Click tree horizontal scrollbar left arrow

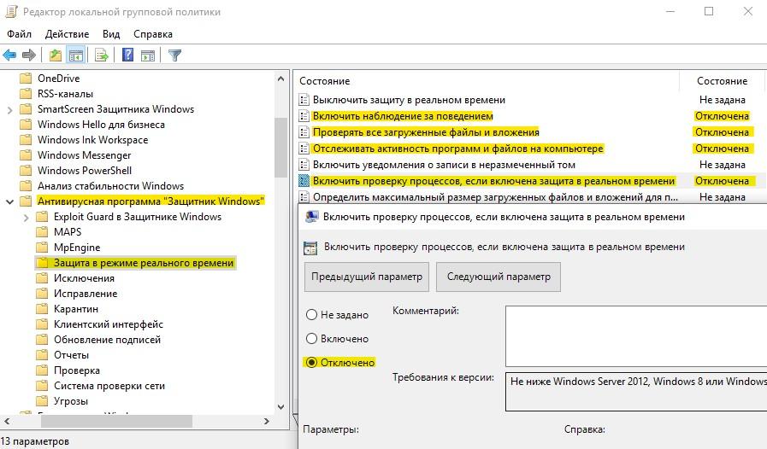7,421
